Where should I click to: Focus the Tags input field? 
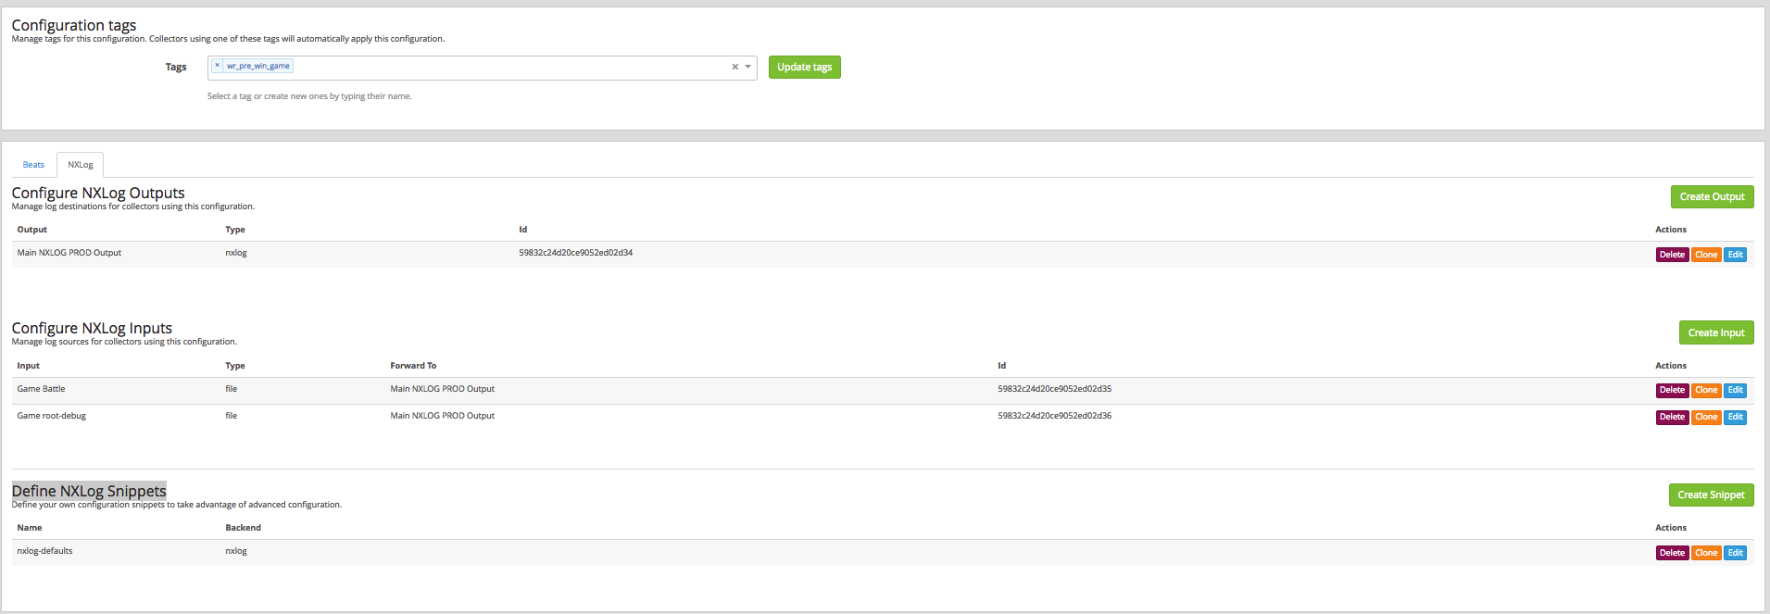click(482, 68)
